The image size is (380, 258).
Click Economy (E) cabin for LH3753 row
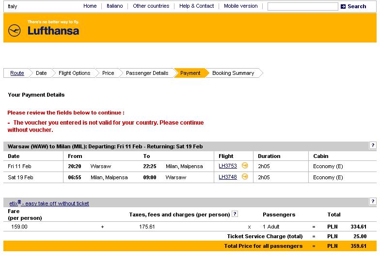pos(328,166)
